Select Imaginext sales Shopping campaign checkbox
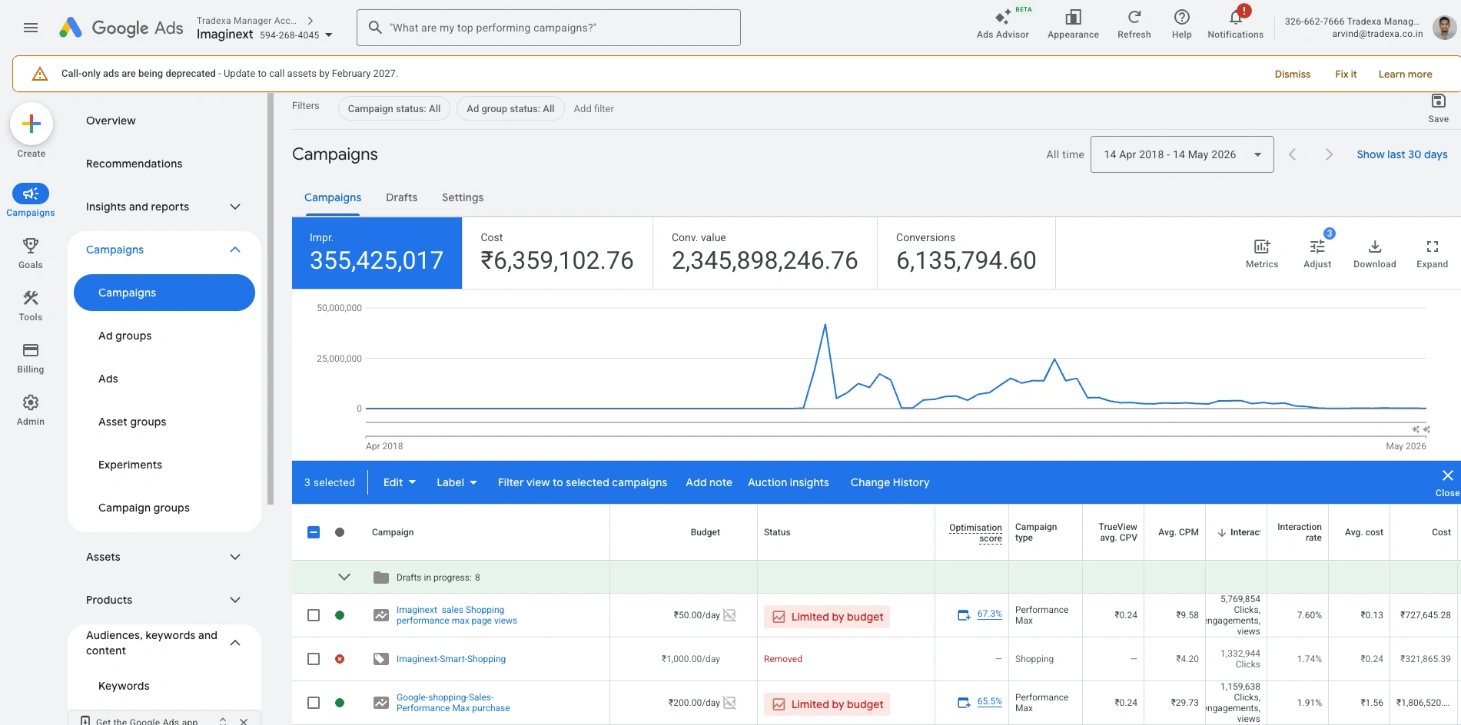1461x725 pixels. [x=314, y=615]
